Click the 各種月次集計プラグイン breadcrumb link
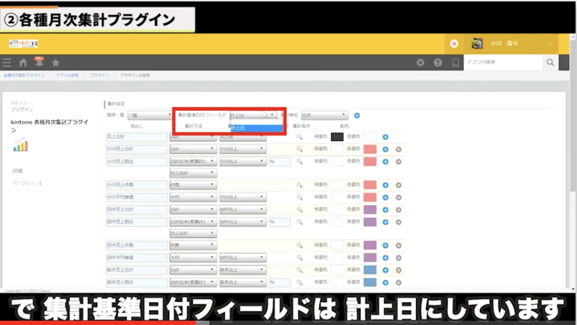Image resolution: width=577 pixels, height=325 pixels. (x=24, y=75)
